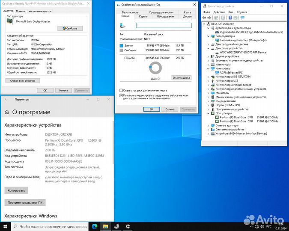The width and height of the screenshot is (289, 231).
Task: Switch to the Монитор tab
Action: (21, 11)
